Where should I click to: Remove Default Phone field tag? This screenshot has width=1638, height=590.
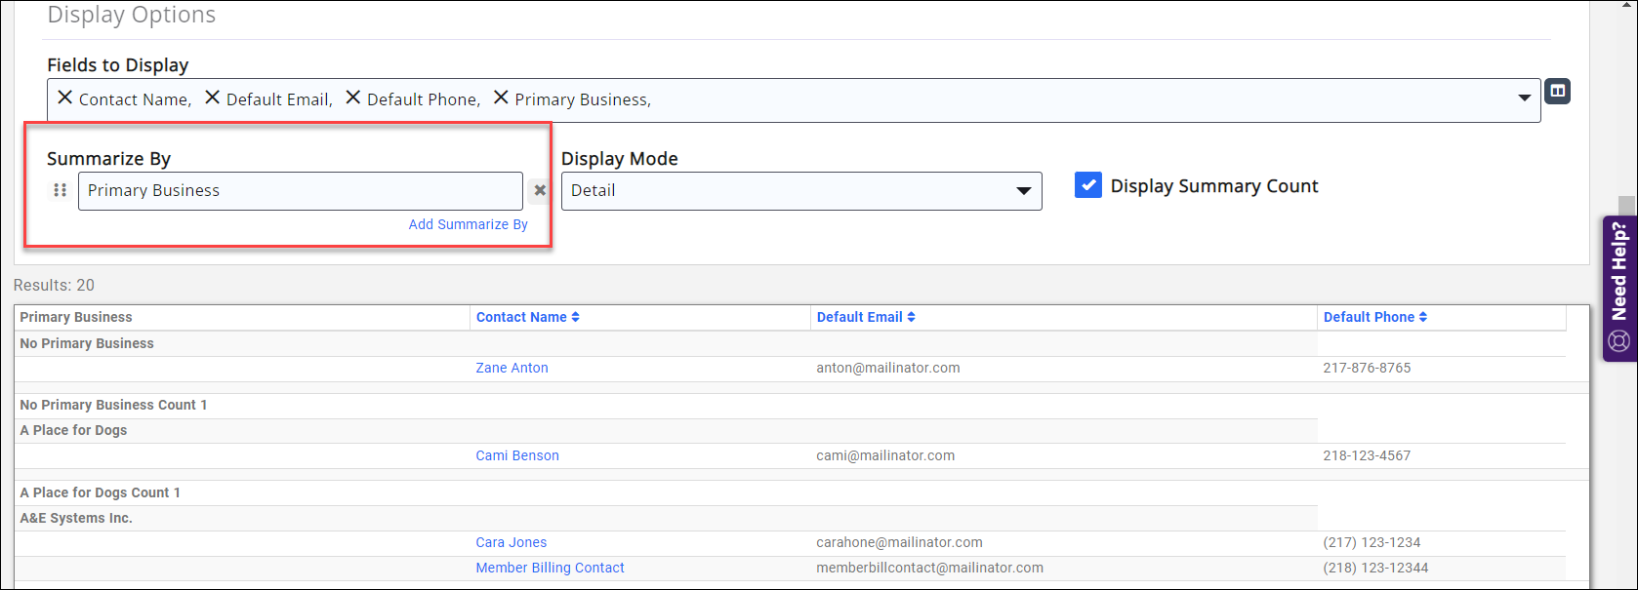tap(353, 98)
